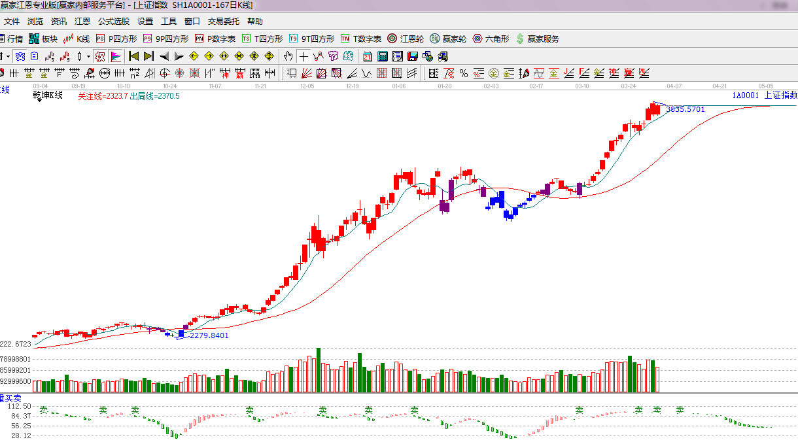Toggle the colored flag chart mode button
Viewport: 798px width, 444px height.
[116, 56]
